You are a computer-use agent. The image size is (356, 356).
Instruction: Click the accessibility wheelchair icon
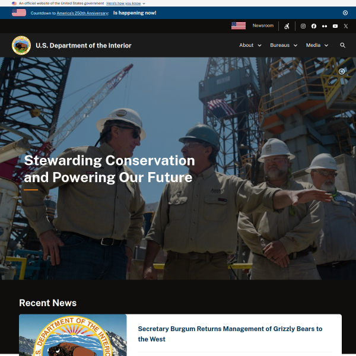tap(287, 26)
